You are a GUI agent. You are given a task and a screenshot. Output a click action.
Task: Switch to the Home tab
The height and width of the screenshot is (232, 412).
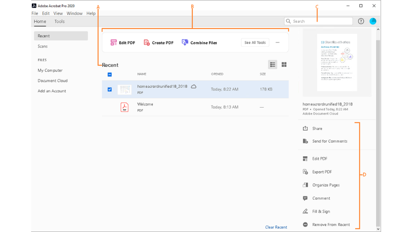(40, 22)
